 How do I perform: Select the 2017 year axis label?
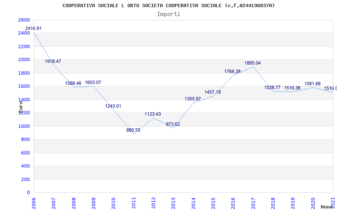click(253, 202)
